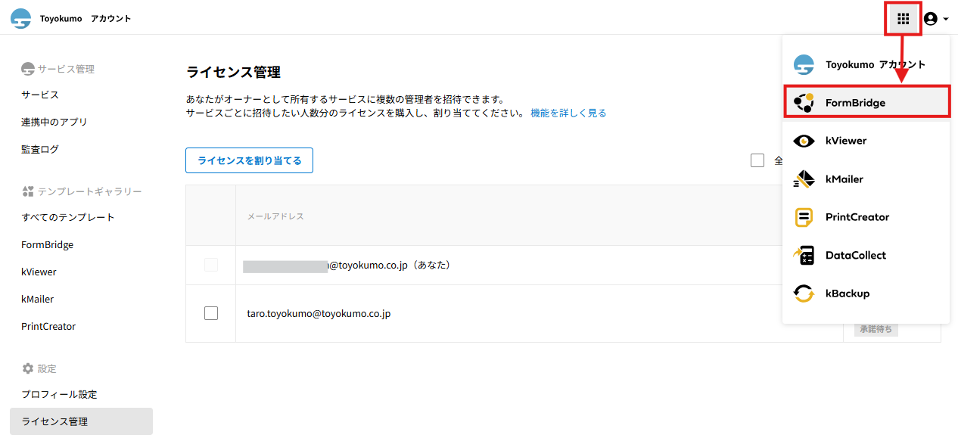The height and width of the screenshot is (438, 958).
Task: Open 機能を詳しく見る link
Action: pos(568,113)
